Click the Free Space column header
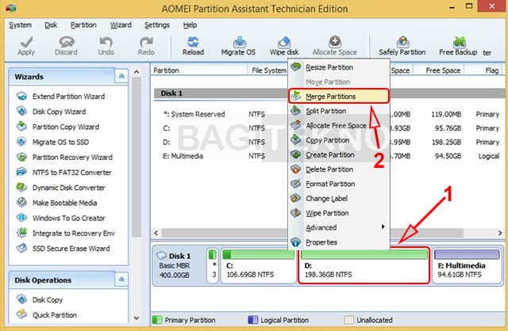The width and height of the screenshot is (508, 331). click(439, 70)
